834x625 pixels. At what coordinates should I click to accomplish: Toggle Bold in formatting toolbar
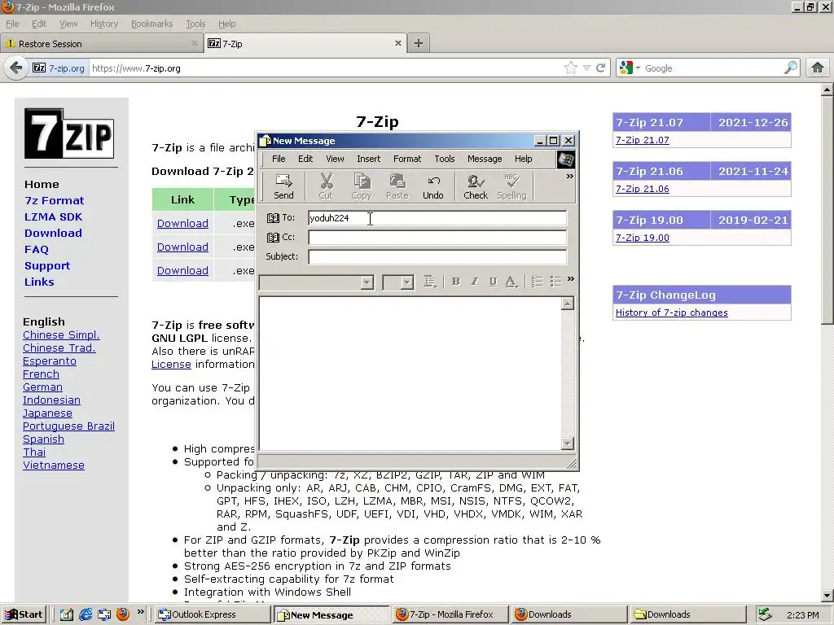[455, 282]
